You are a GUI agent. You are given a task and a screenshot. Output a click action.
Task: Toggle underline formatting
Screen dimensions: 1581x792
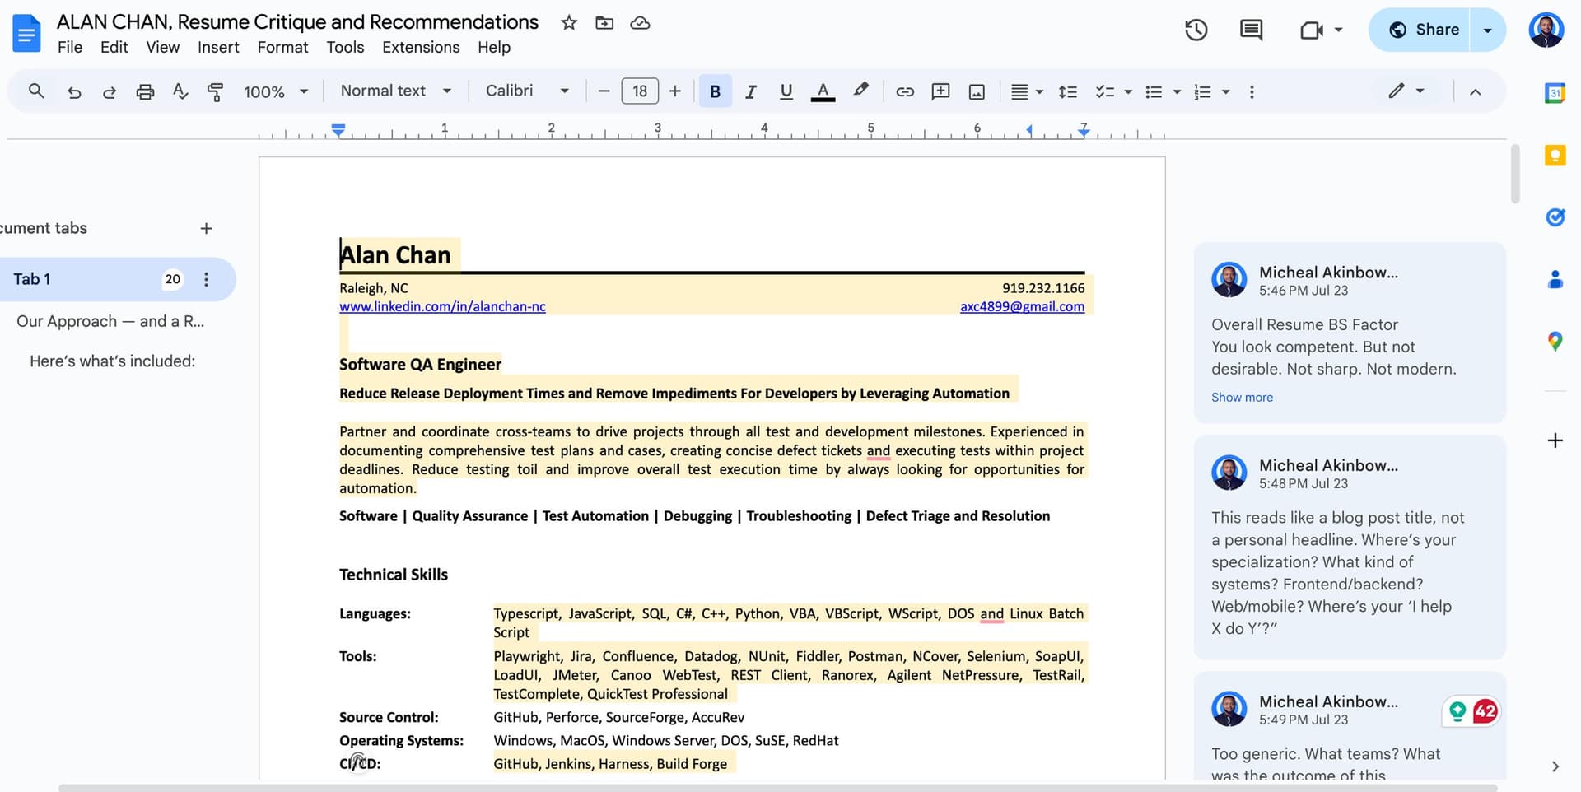coord(786,91)
